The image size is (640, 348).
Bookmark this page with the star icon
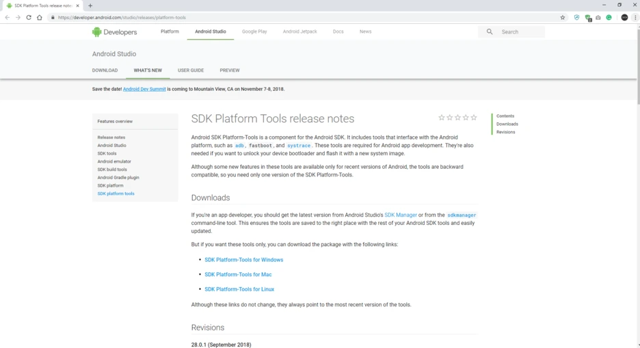click(563, 18)
